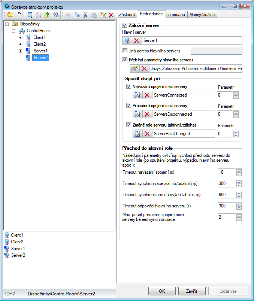The image size is (254, 301).
Task: Click the Timeout navázání spojení value field
Action: (227, 172)
